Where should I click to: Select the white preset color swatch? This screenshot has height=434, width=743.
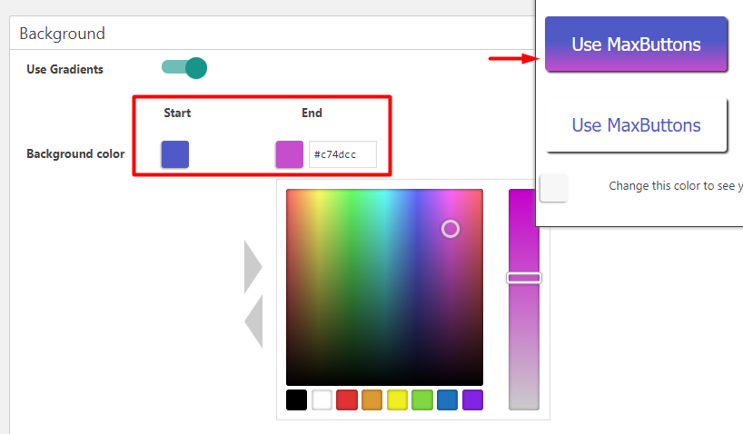tap(322, 399)
